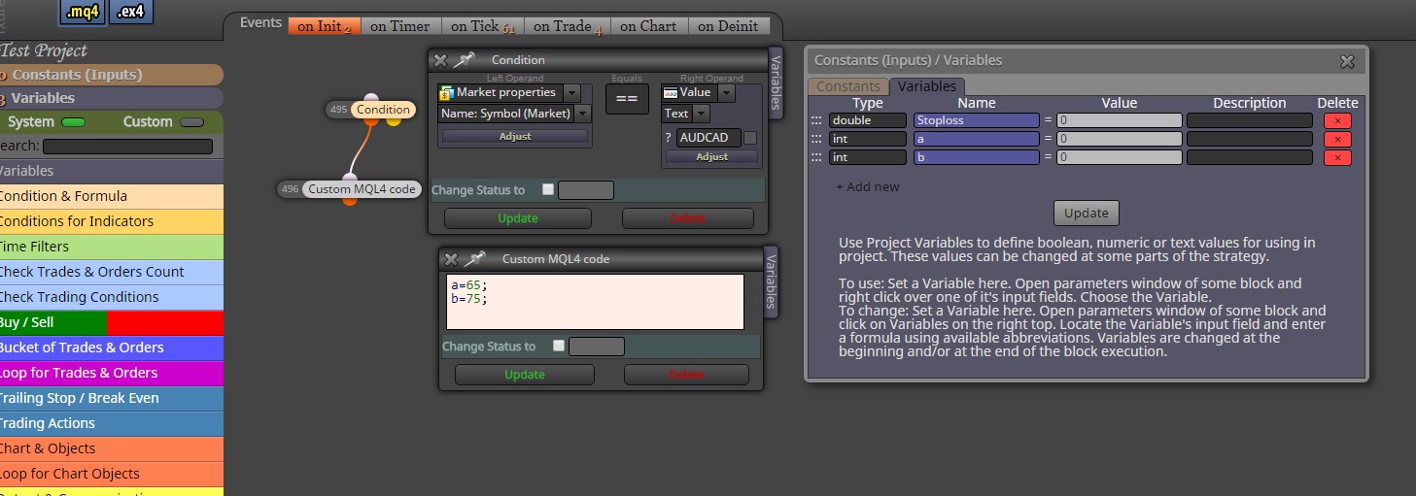Pin the Custom MQL4 code window
1416x496 pixels.
click(x=474, y=259)
